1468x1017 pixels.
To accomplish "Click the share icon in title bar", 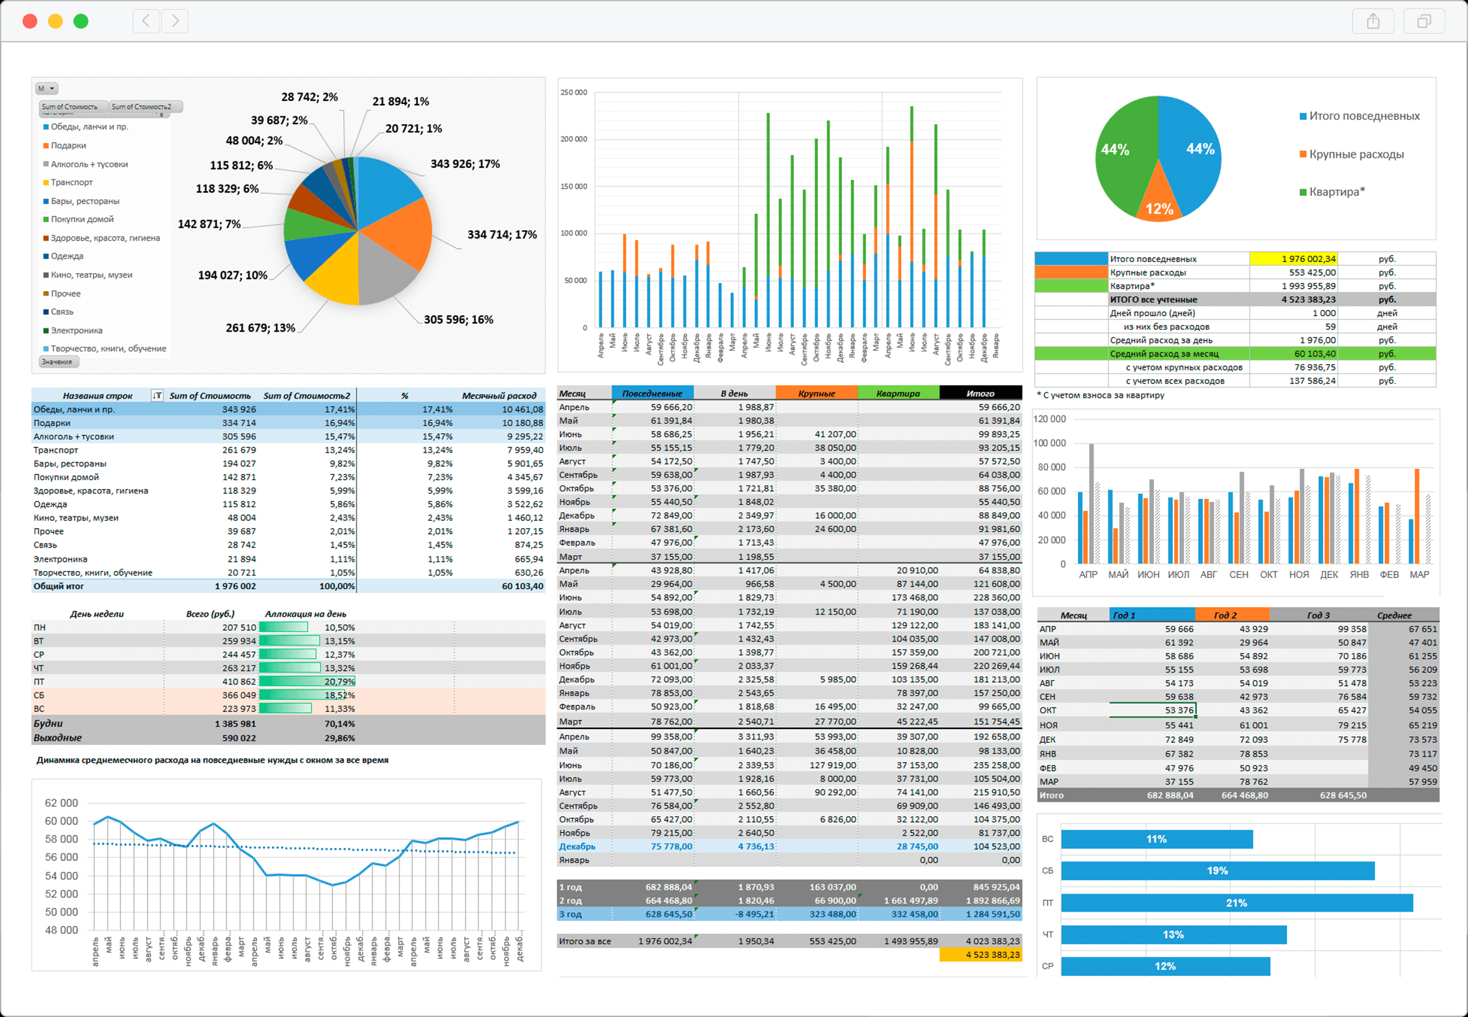I will (x=1372, y=21).
